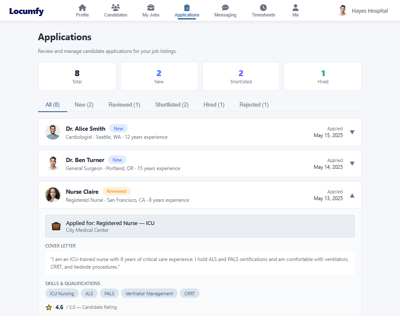
Task: Click the ALS skill tag
Action: 89,294
